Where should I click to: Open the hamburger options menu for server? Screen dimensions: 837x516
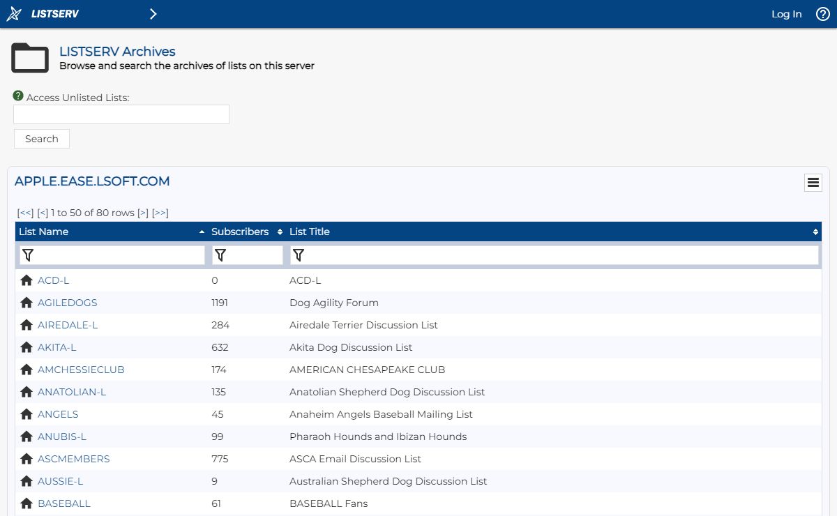coord(813,183)
